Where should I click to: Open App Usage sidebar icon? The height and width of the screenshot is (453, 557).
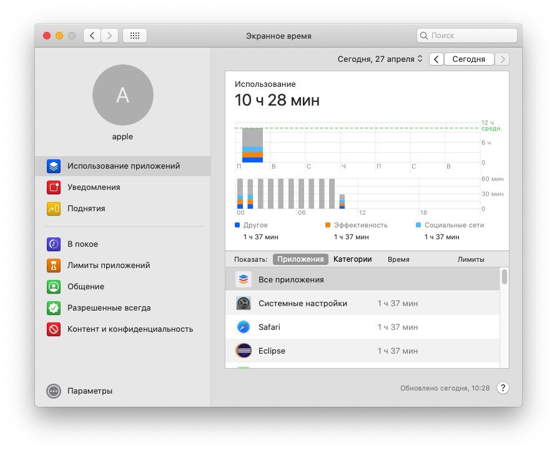tap(54, 166)
